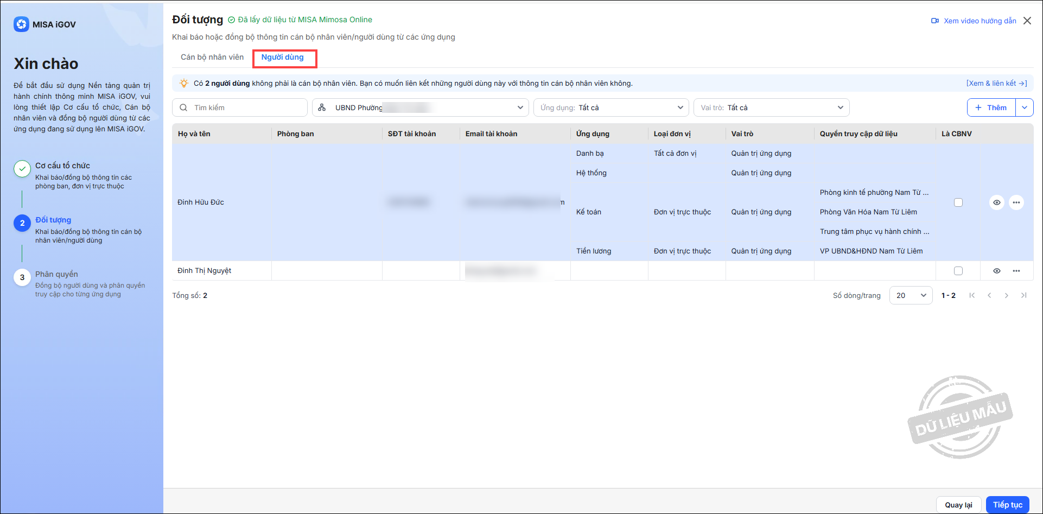The height and width of the screenshot is (514, 1043).
Task: Go to the previous page of results
Action: click(989, 295)
